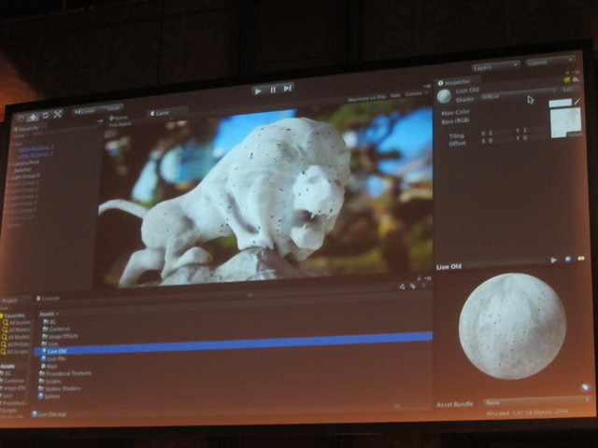Pick color with the eyedropper icon
This screenshot has width=598, height=448.
pyautogui.click(x=577, y=102)
